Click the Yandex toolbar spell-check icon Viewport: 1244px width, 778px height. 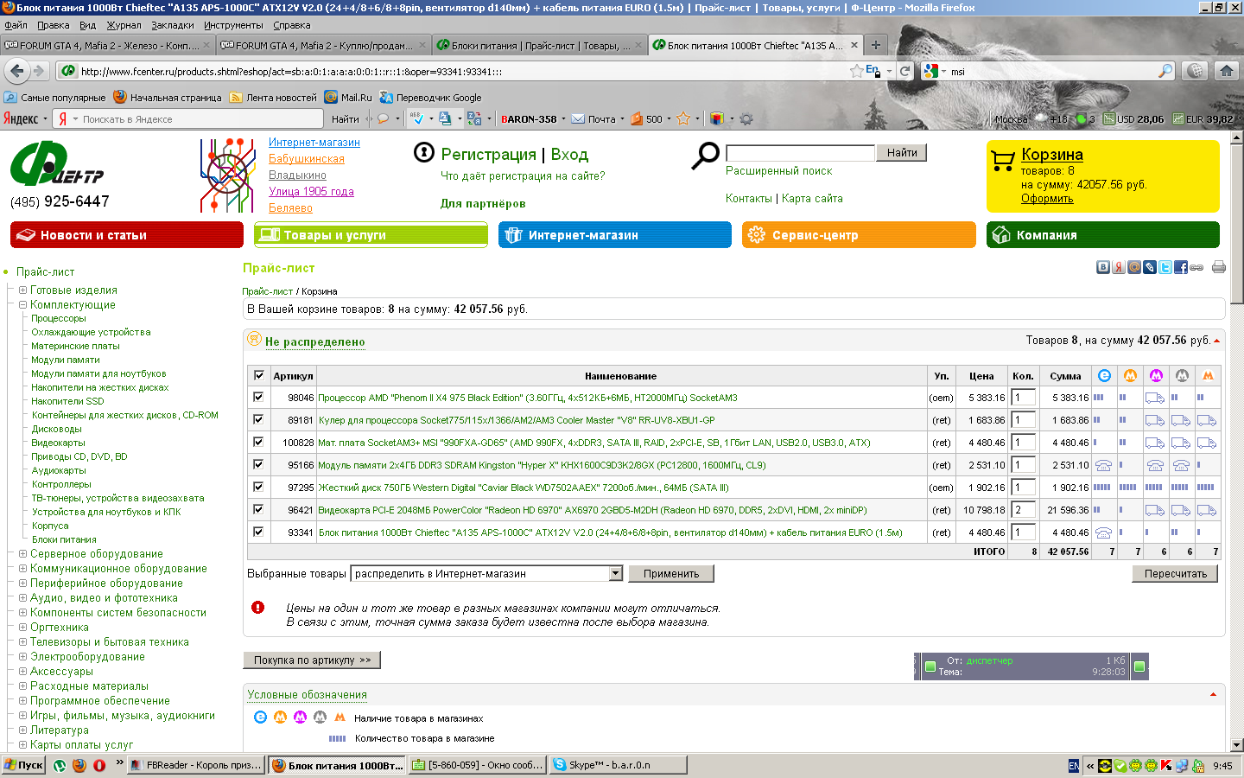pos(418,118)
